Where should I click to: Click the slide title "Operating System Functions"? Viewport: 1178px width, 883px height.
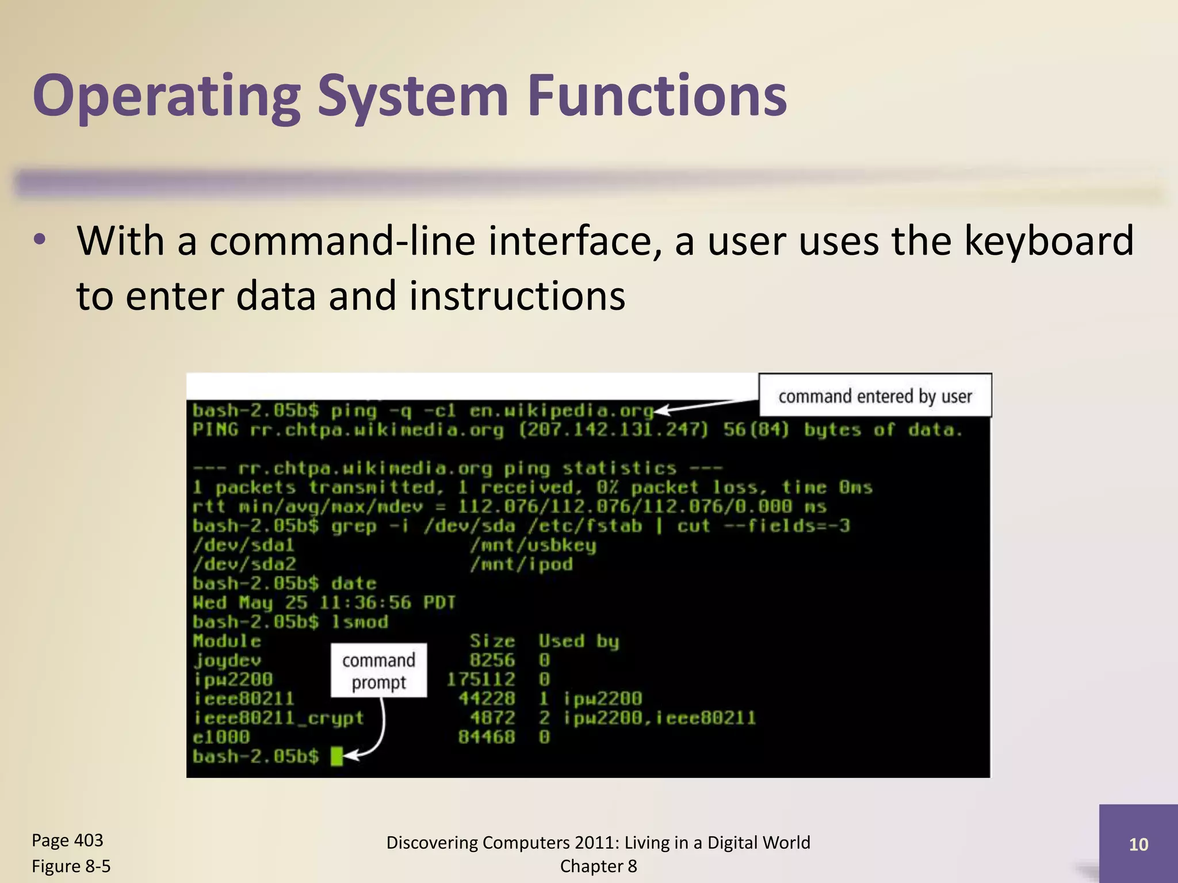(410, 97)
